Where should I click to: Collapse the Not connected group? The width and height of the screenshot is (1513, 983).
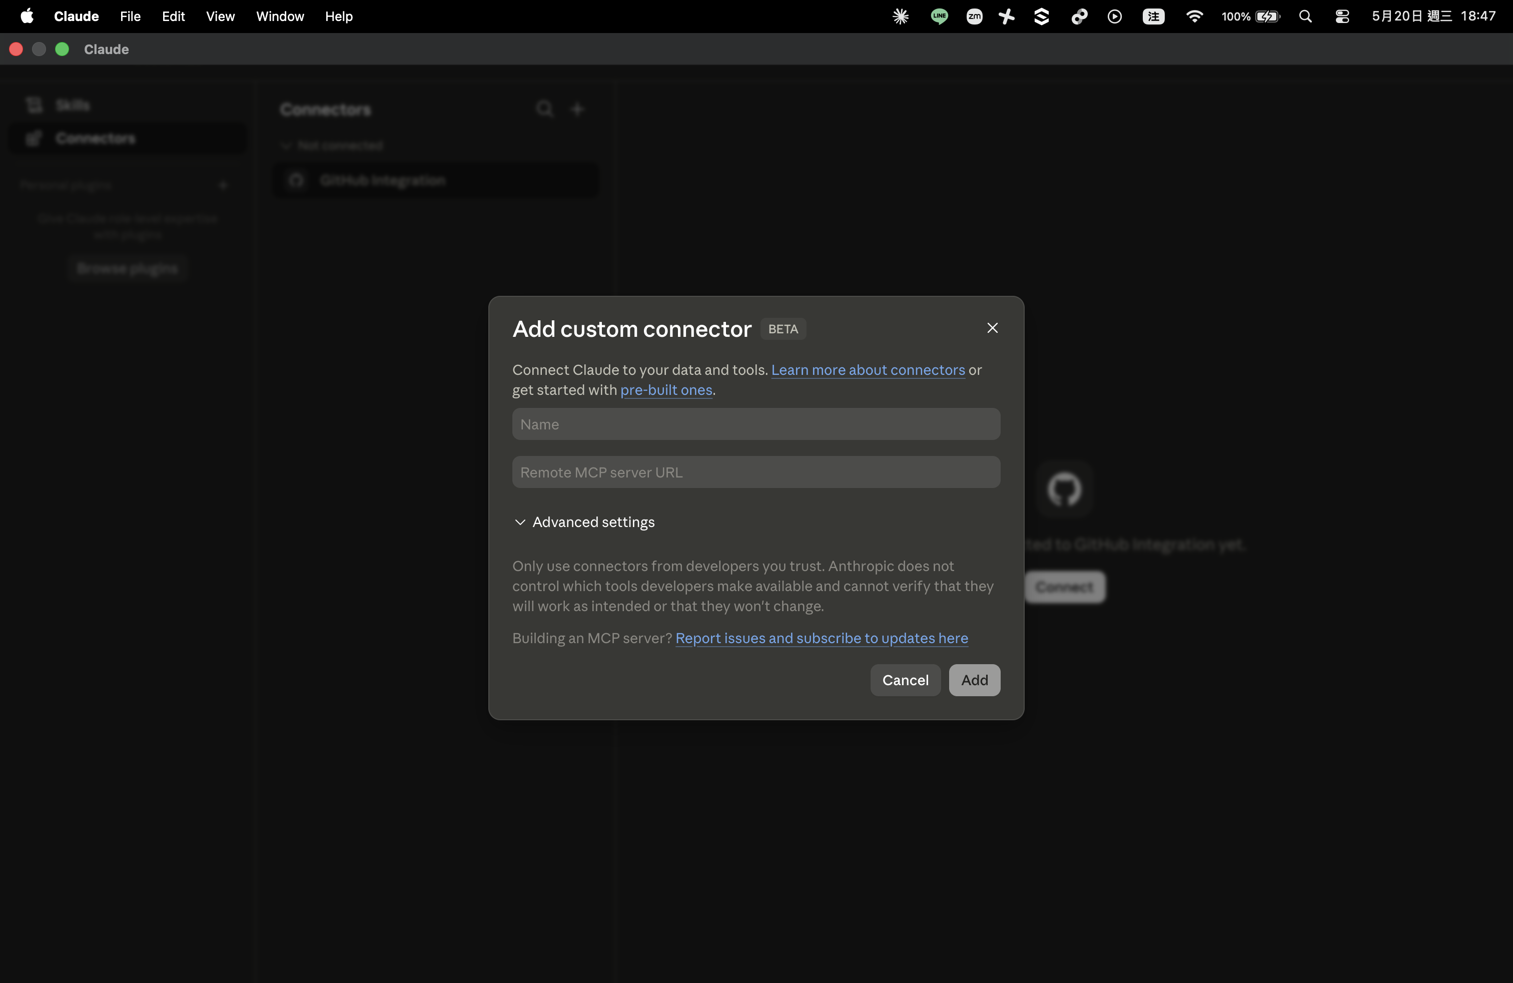click(x=333, y=146)
